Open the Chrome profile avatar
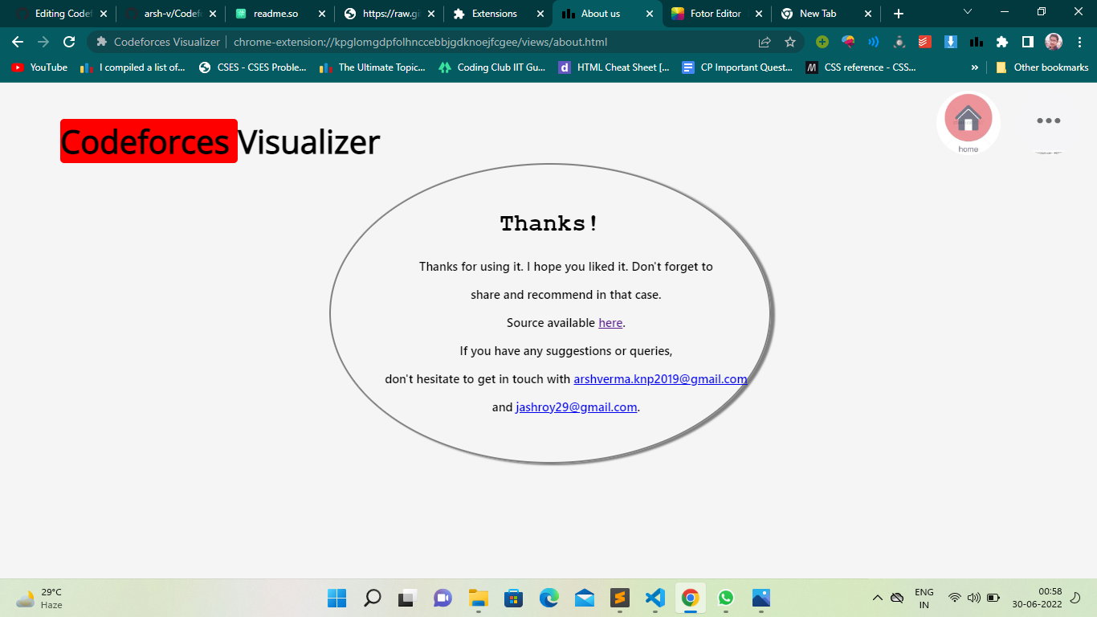 coord(1052,41)
